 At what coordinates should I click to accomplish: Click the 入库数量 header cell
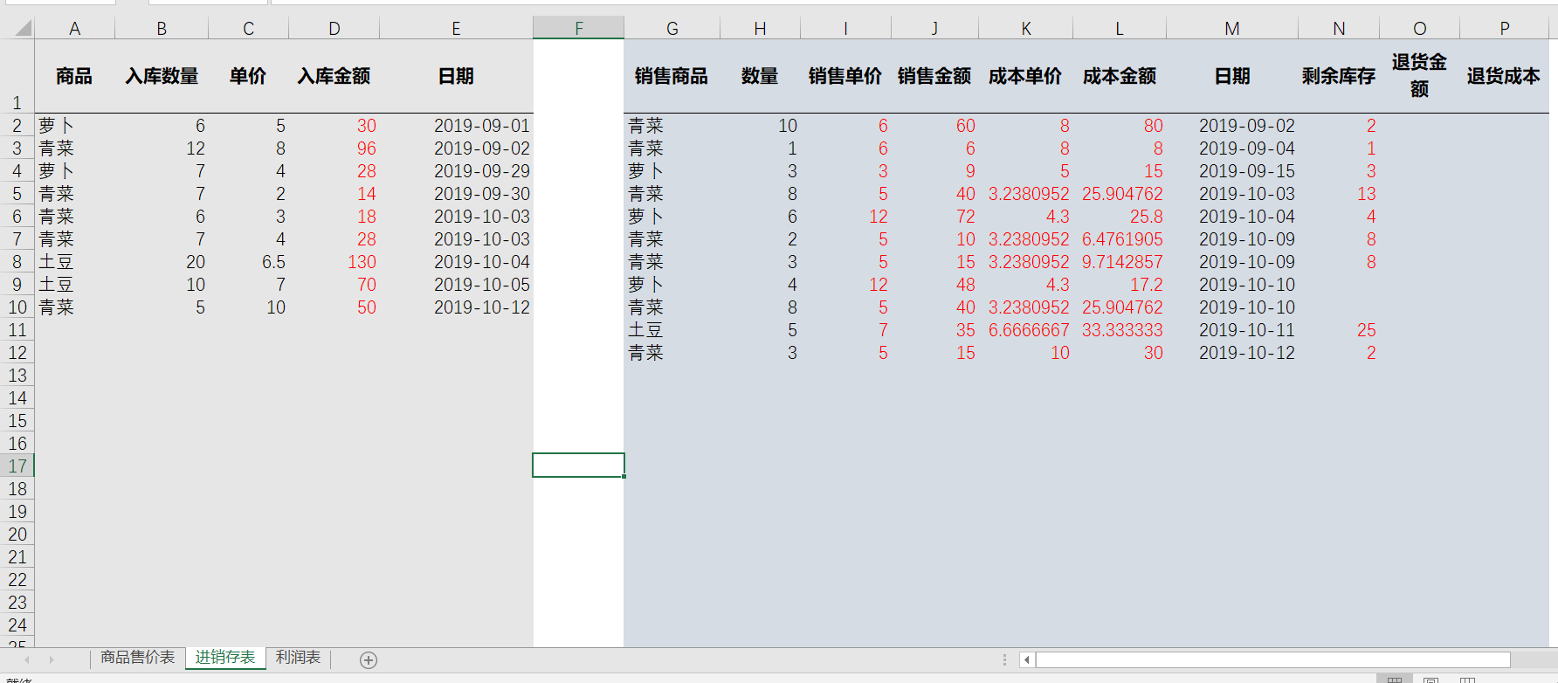[162, 76]
